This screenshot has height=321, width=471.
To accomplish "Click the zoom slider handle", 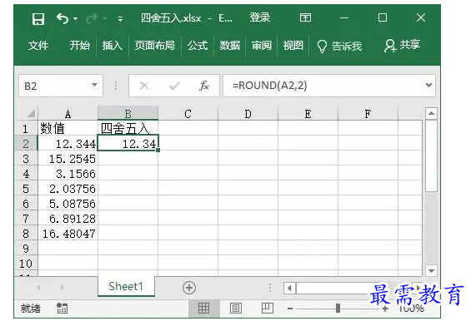I will [338, 309].
